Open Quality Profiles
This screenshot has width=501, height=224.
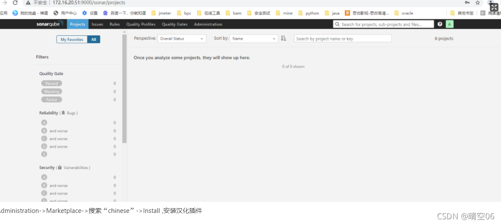pyautogui.click(x=141, y=24)
